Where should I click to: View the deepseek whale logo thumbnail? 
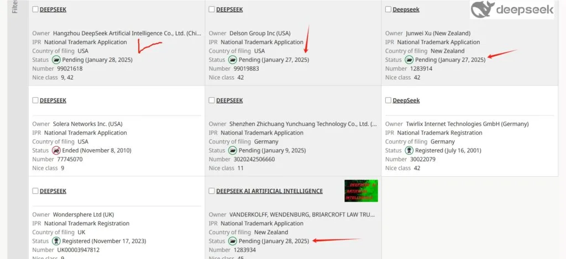[512, 9]
